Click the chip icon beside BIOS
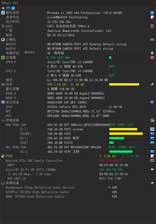Image resolution: width=156 pixels, height=224 pixels. click(3, 26)
